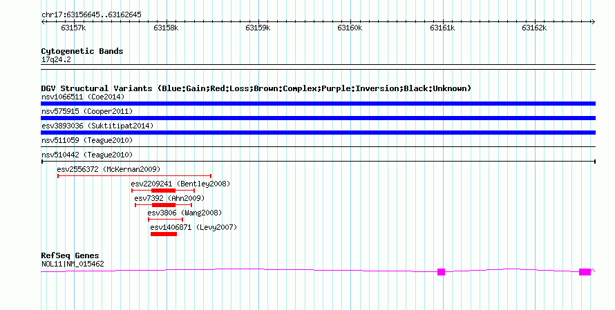Select the nsv511059 (Teague2010) black line

318,147
